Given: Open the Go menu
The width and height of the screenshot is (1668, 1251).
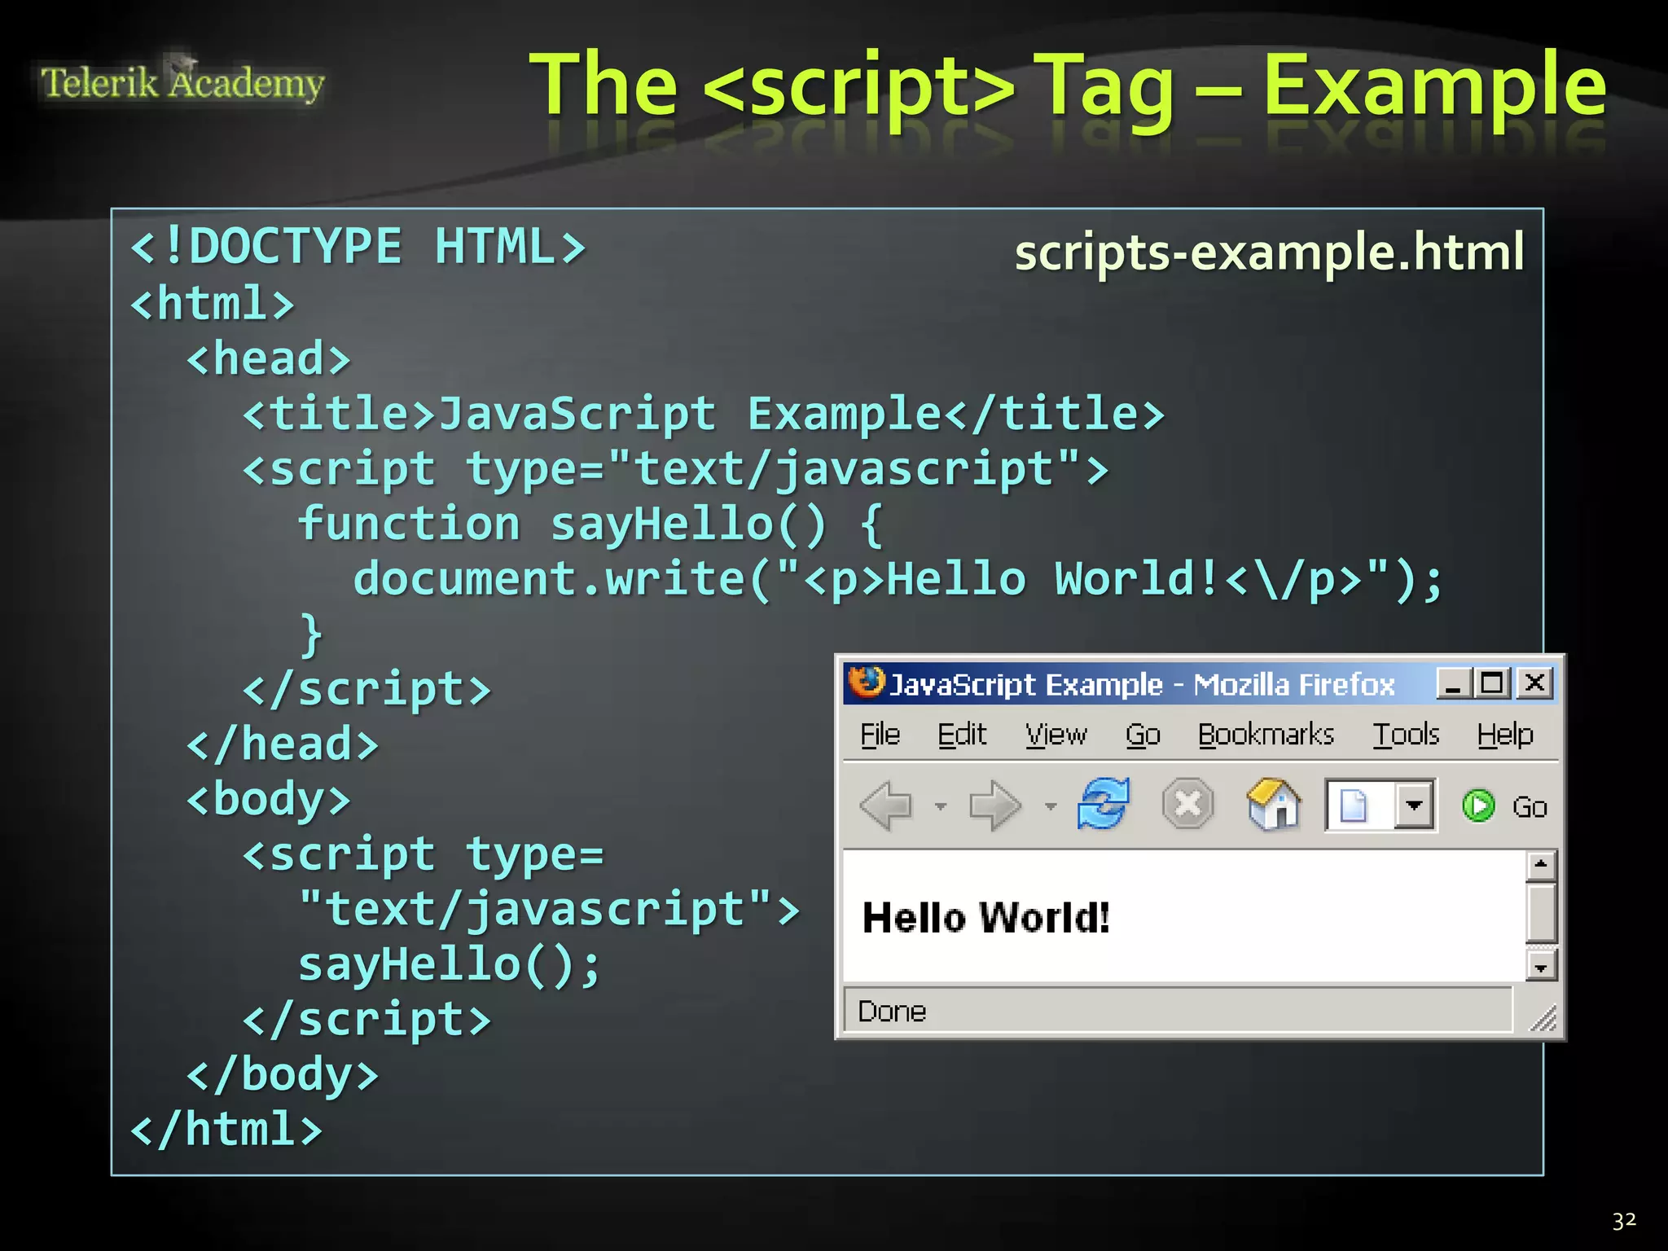Looking at the screenshot, I should pos(1143,735).
